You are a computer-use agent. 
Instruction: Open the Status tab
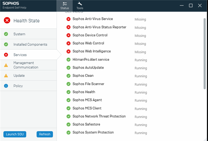tap(65, 6)
